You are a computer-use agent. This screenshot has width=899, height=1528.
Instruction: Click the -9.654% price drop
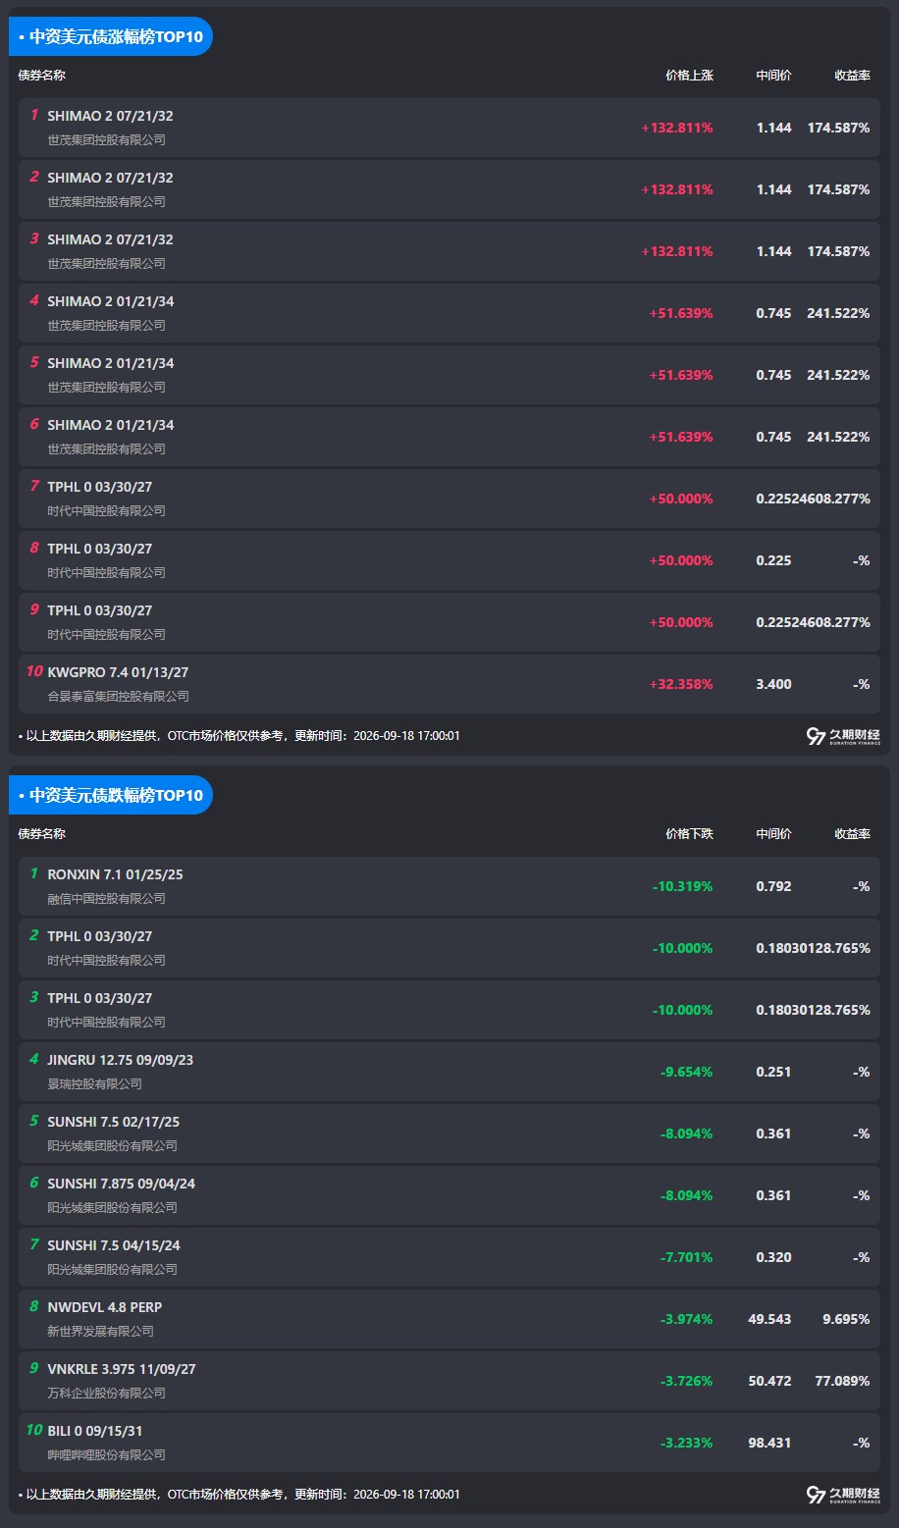(x=687, y=1072)
